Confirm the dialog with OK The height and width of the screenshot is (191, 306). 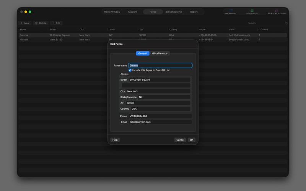click(x=192, y=140)
